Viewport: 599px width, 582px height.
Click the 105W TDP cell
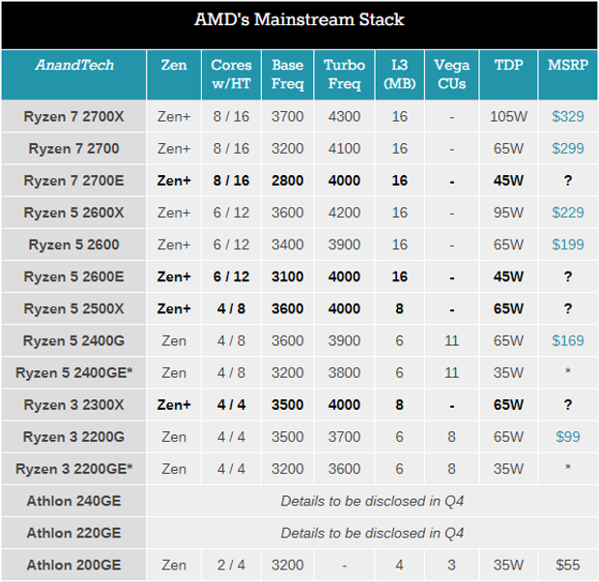508,117
